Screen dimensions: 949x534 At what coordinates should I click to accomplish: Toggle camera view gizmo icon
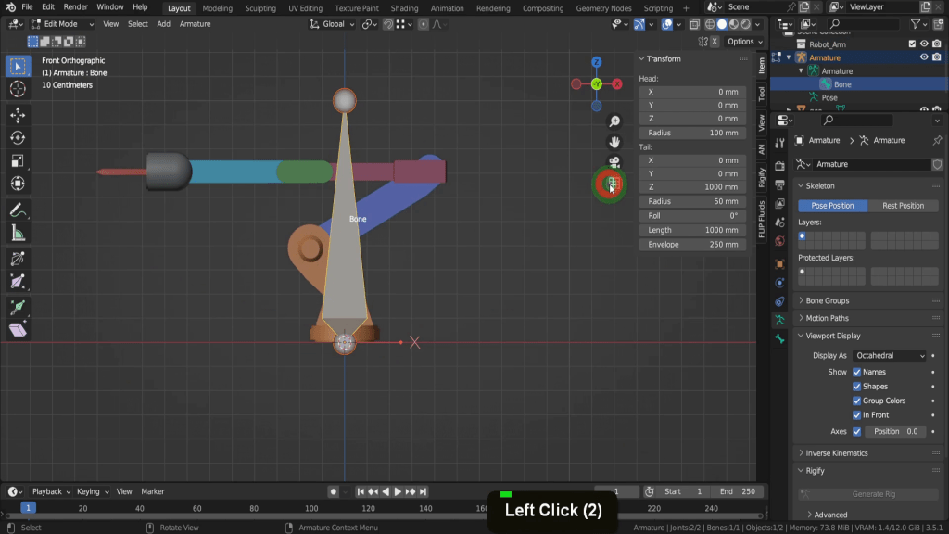coord(614,162)
